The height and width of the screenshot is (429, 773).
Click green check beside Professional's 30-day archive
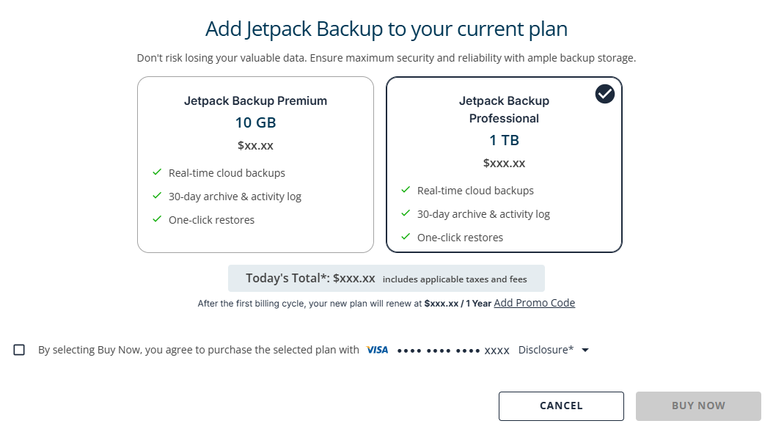[x=406, y=213]
